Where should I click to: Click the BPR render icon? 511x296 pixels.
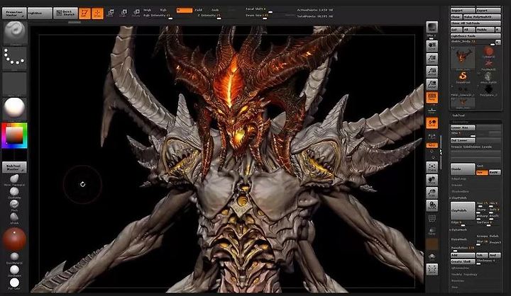point(432,28)
